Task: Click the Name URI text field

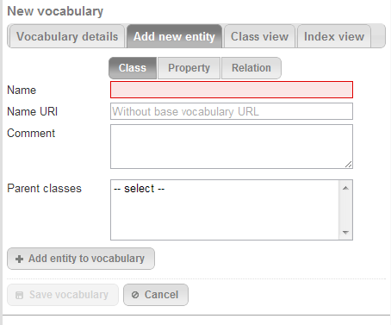Action: pyautogui.click(x=232, y=111)
